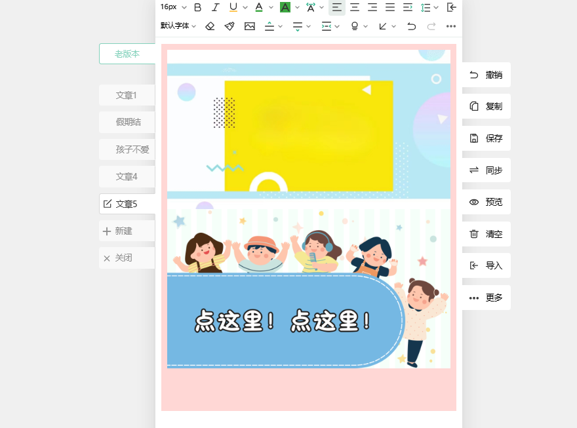577x428 pixels.
Task: Open the 文章4 tab
Action: (127, 176)
